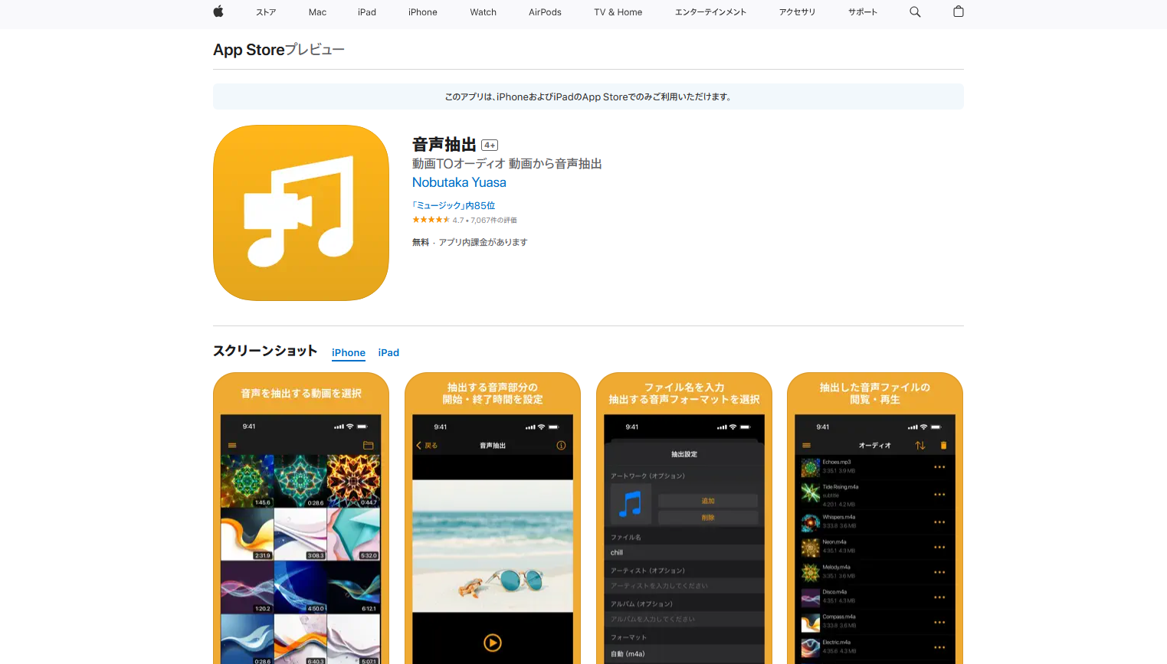Open 「ミュージック」内85位 ranking link
The width and height of the screenshot is (1167, 664).
point(454,205)
